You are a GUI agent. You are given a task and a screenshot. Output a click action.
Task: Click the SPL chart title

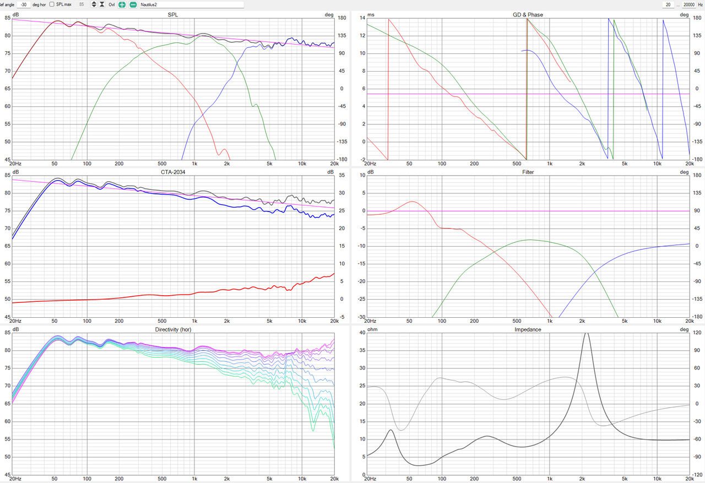coord(172,14)
